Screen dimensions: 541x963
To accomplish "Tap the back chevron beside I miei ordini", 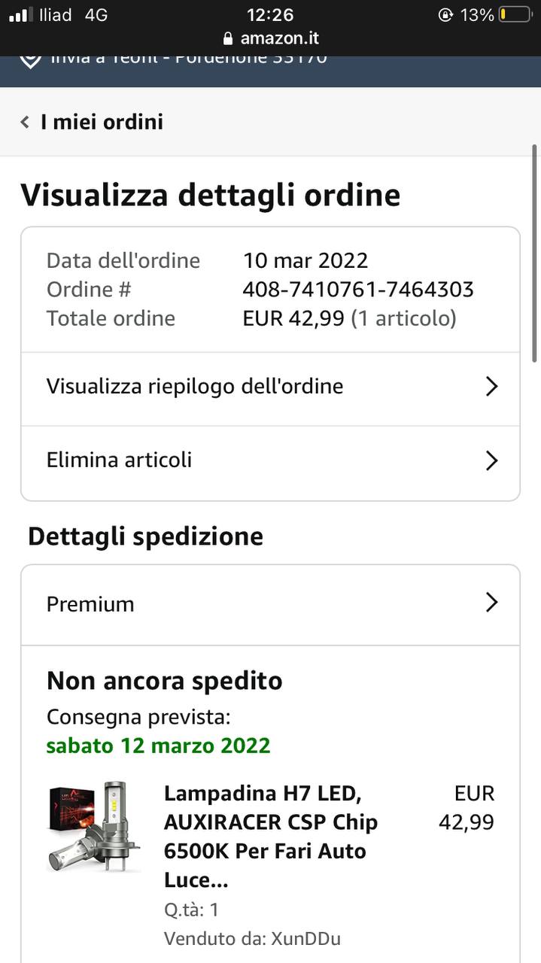I will 25,122.
